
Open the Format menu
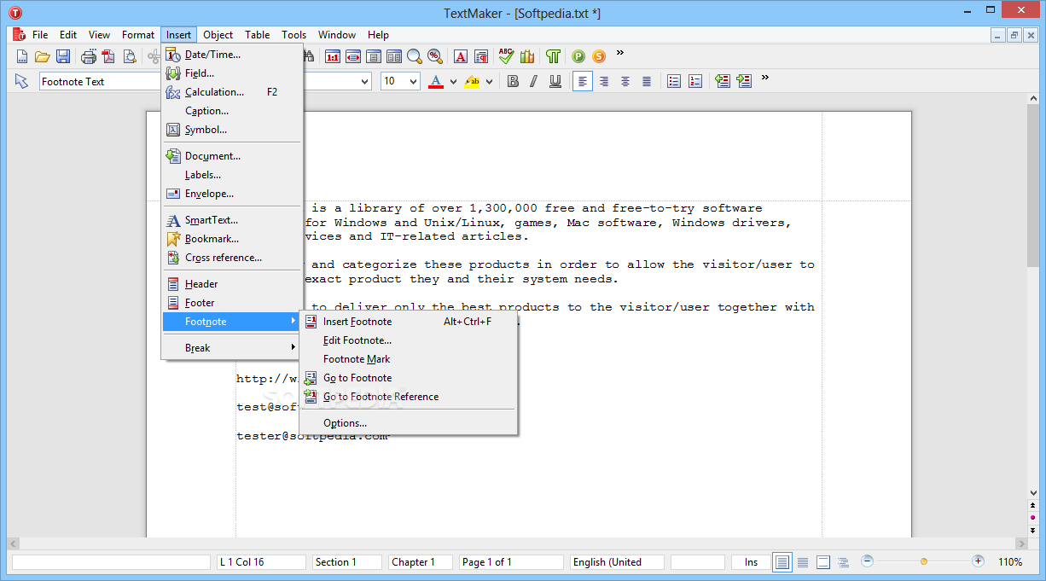[138, 35]
